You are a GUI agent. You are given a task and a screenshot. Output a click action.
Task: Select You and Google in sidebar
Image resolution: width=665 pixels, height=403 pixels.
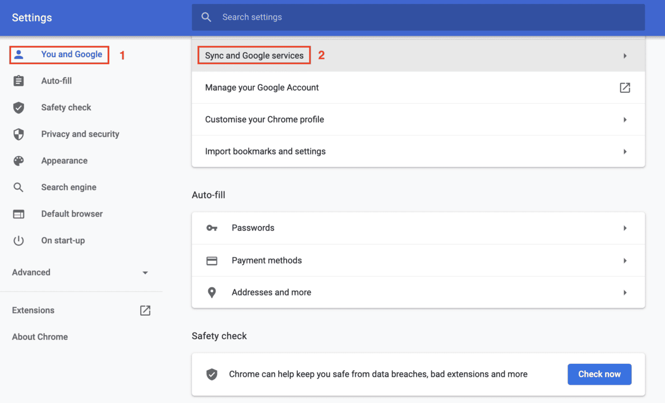pyautogui.click(x=72, y=54)
